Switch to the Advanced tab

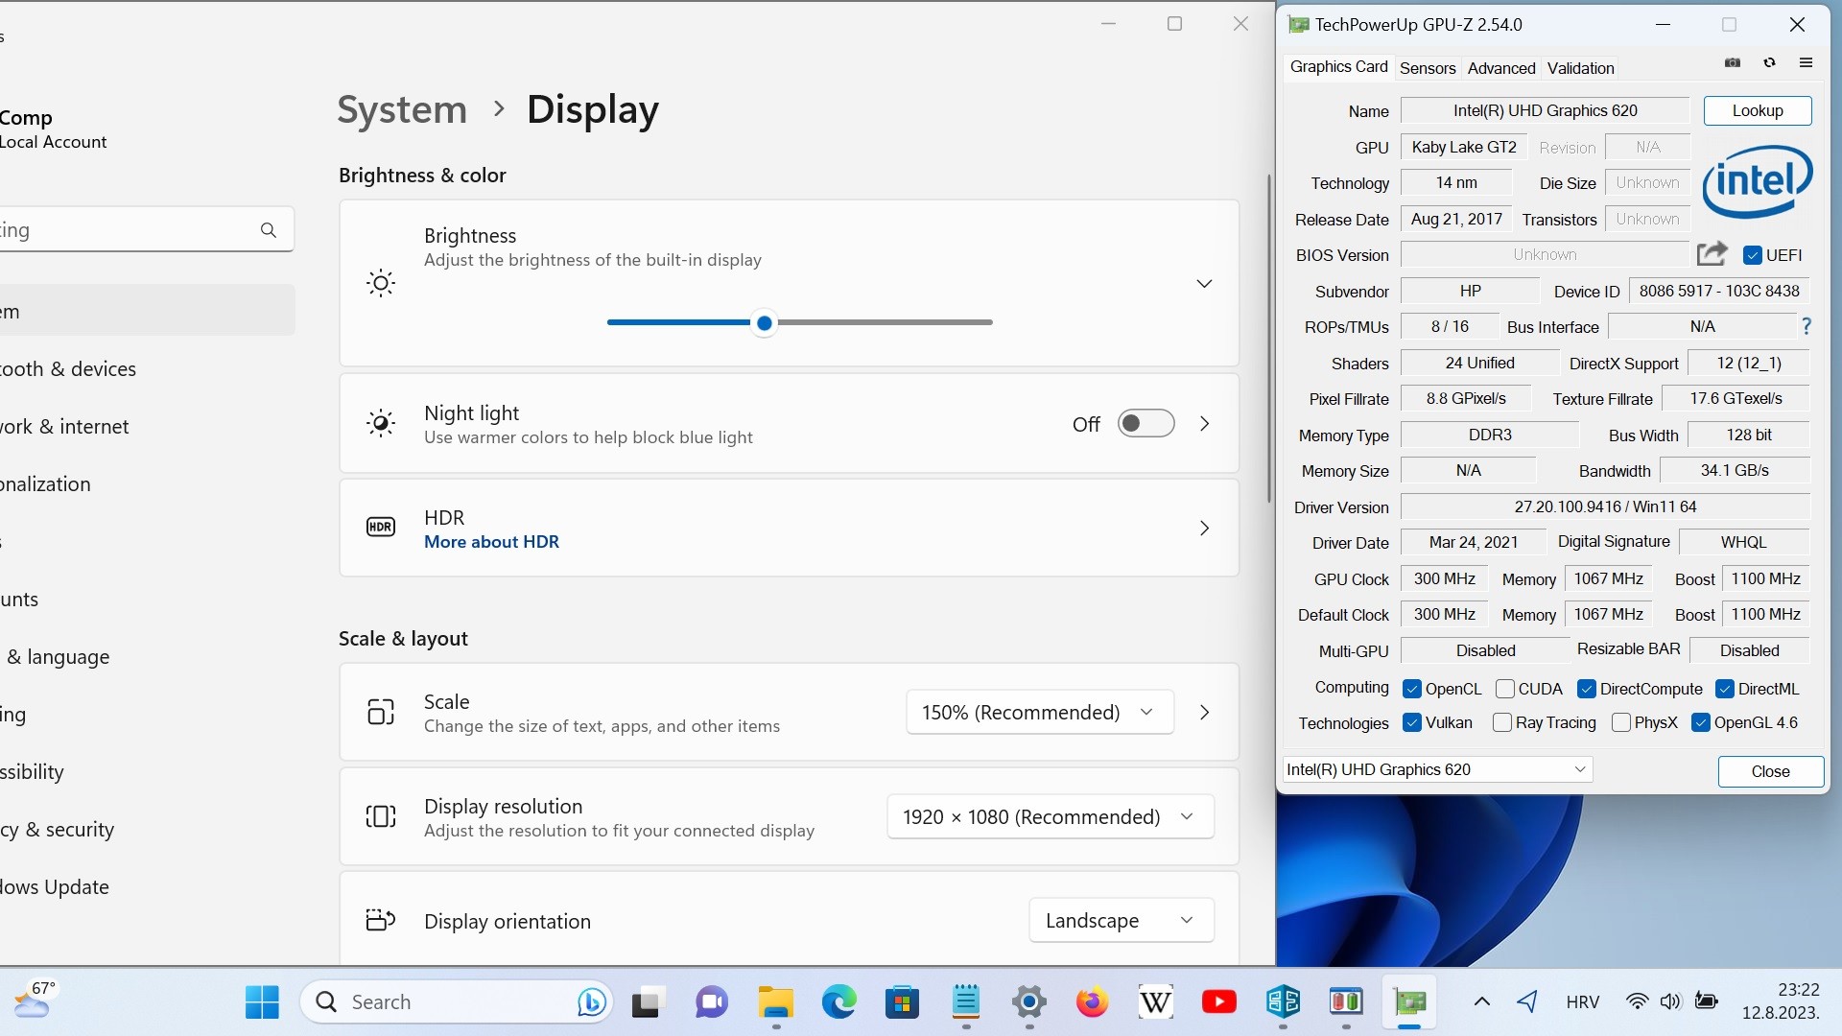point(1500,68)
